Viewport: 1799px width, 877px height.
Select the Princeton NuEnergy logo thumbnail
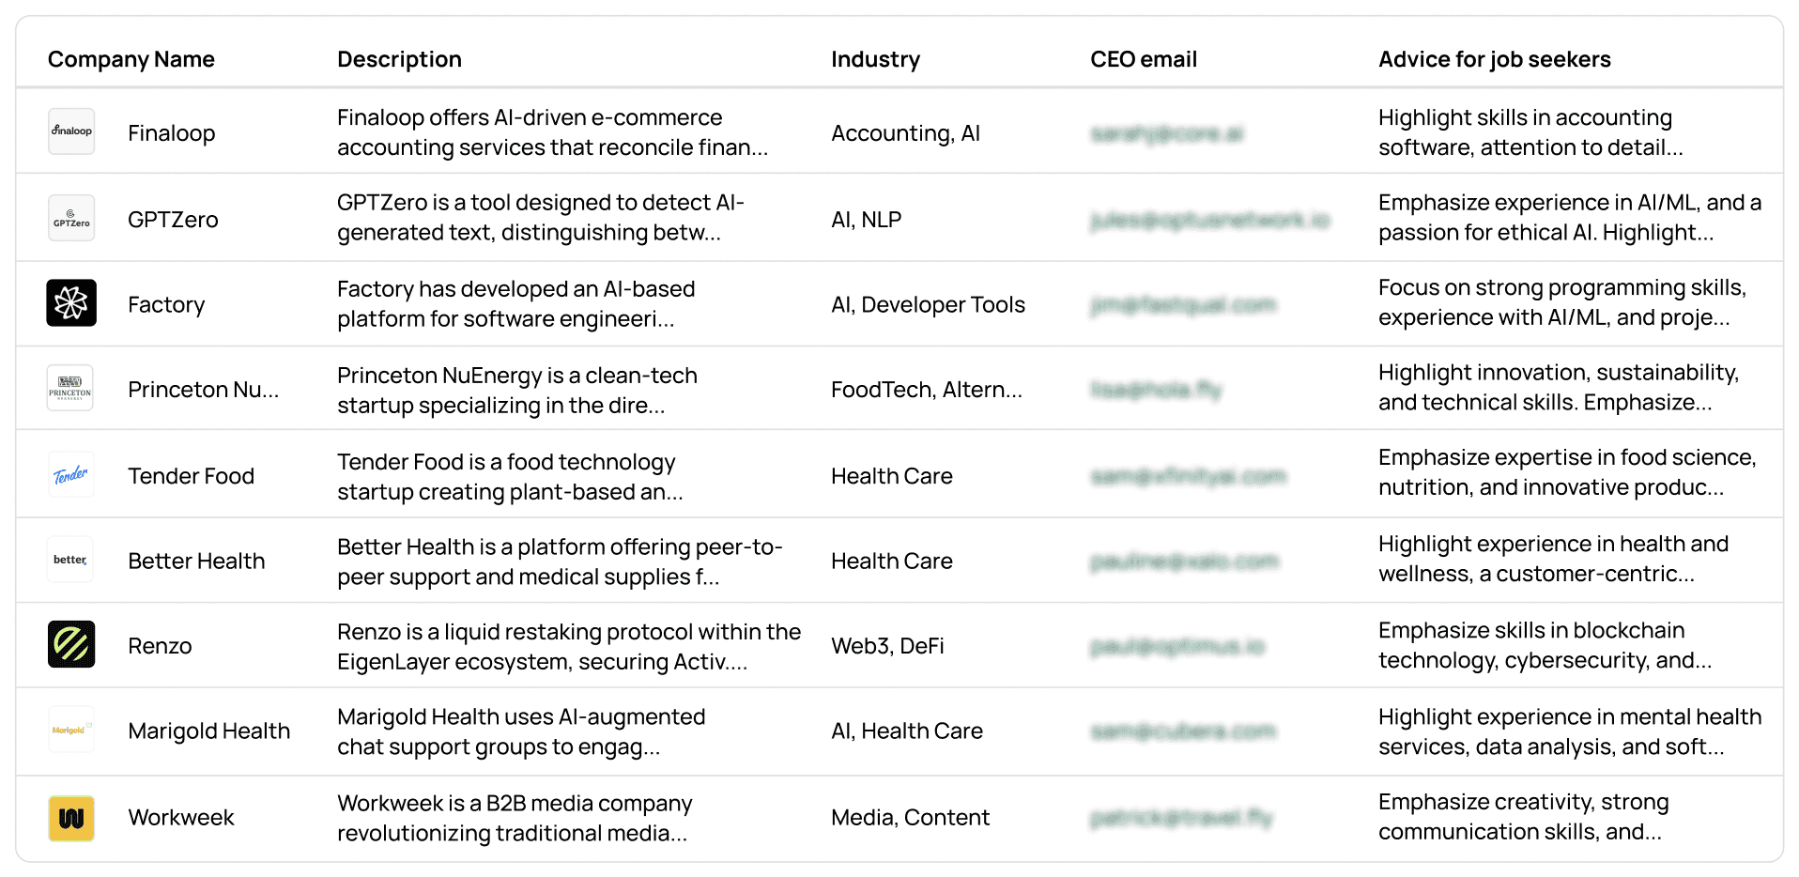pyautogui.click(x=71, y=389)
